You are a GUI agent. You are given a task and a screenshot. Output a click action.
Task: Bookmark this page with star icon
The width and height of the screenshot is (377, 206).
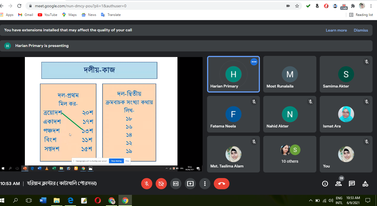tap(297, 6)
